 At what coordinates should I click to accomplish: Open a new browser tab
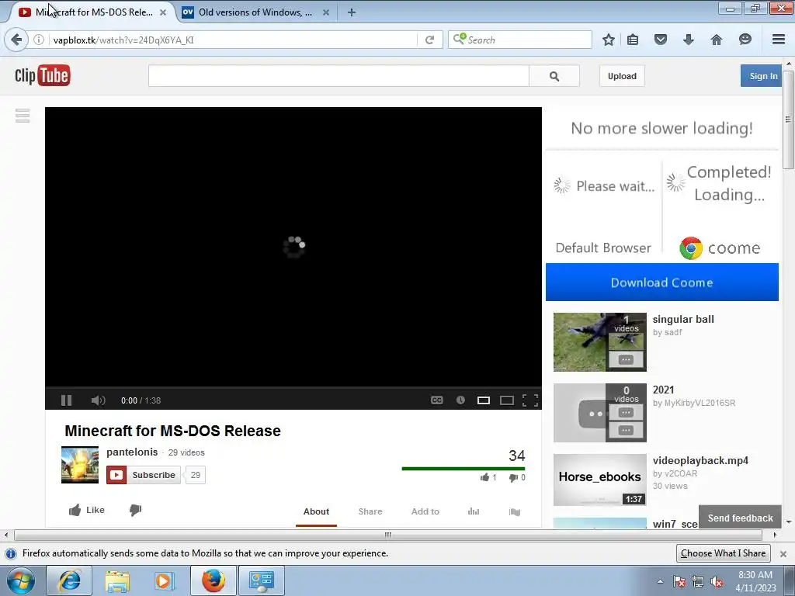click(x=352, y=12)
